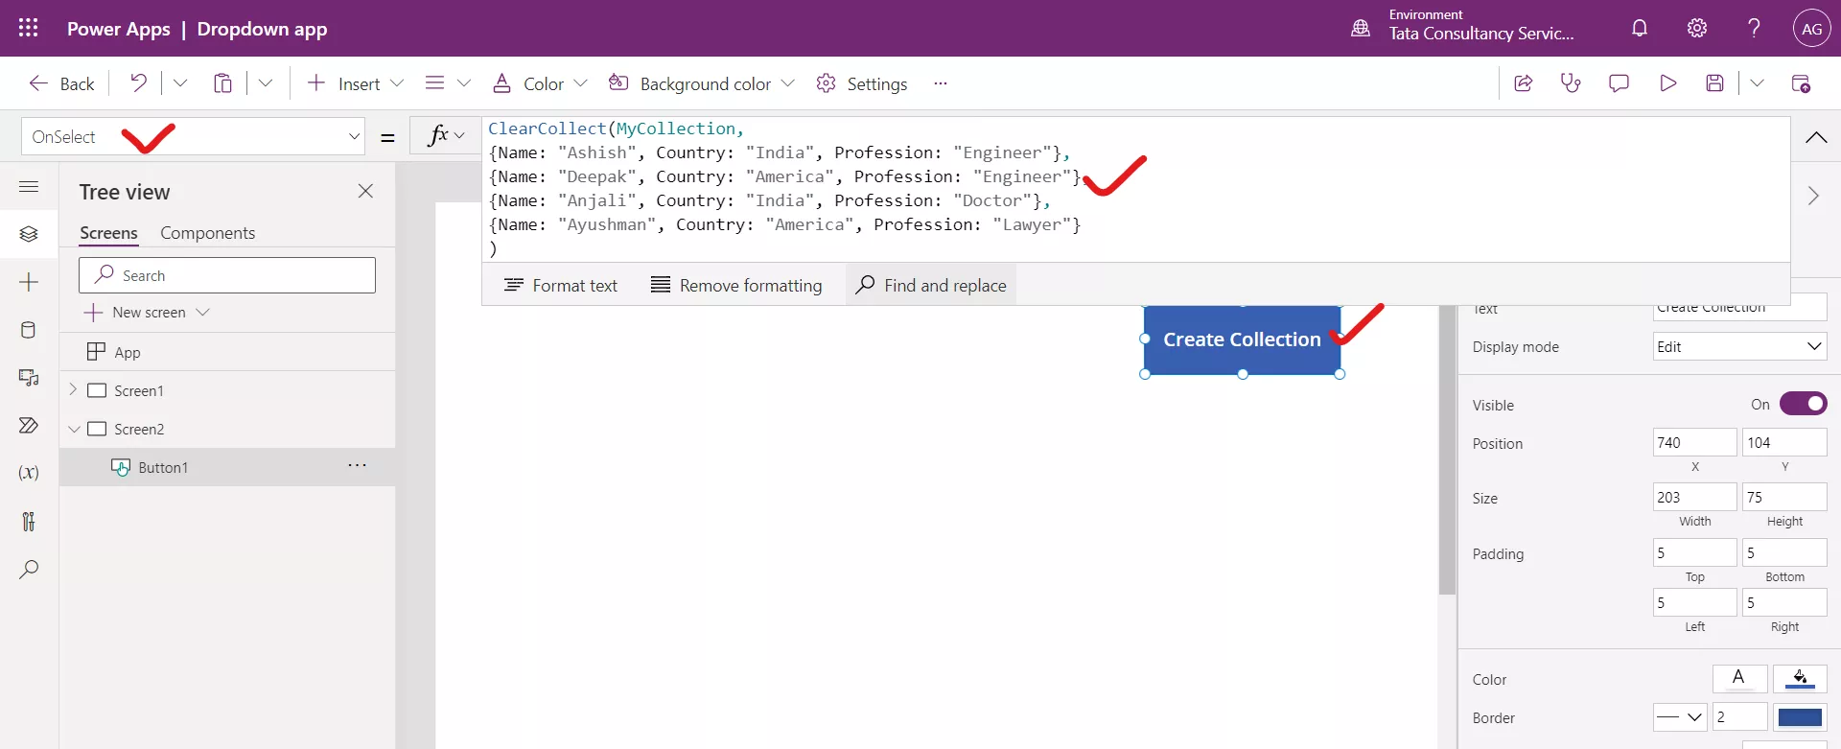The image size is (1841, 749).
Task: Select the Create Collection button on canvas
Action: [1242, 339]
